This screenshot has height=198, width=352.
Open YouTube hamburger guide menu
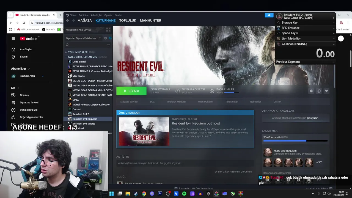(x=13, y=38)
